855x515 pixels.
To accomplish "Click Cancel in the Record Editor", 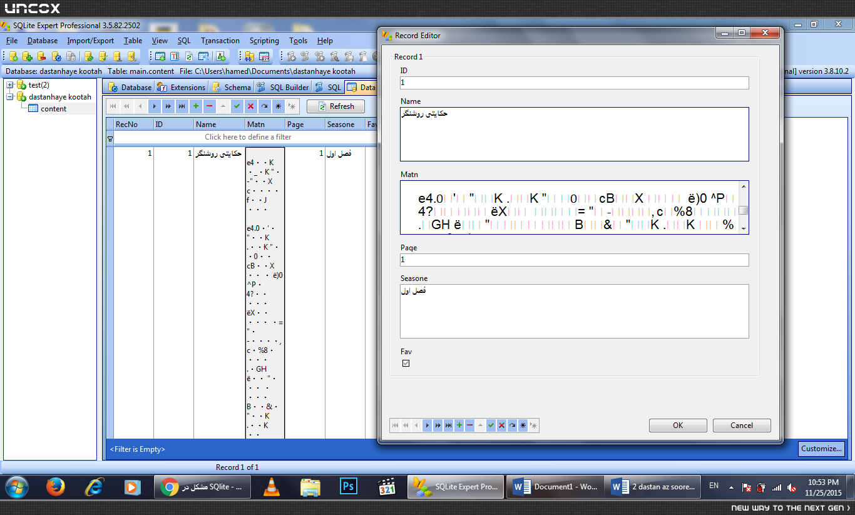I will (742, 426).
